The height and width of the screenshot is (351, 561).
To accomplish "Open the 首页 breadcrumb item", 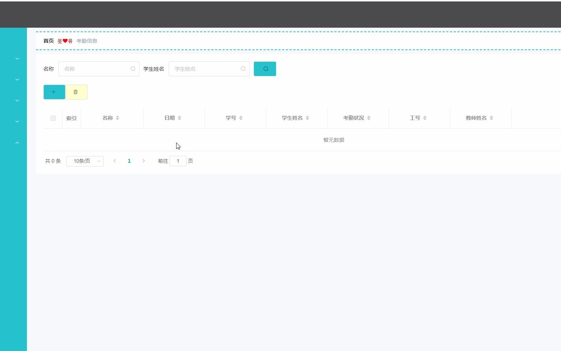I will click(x=48, y=41).
